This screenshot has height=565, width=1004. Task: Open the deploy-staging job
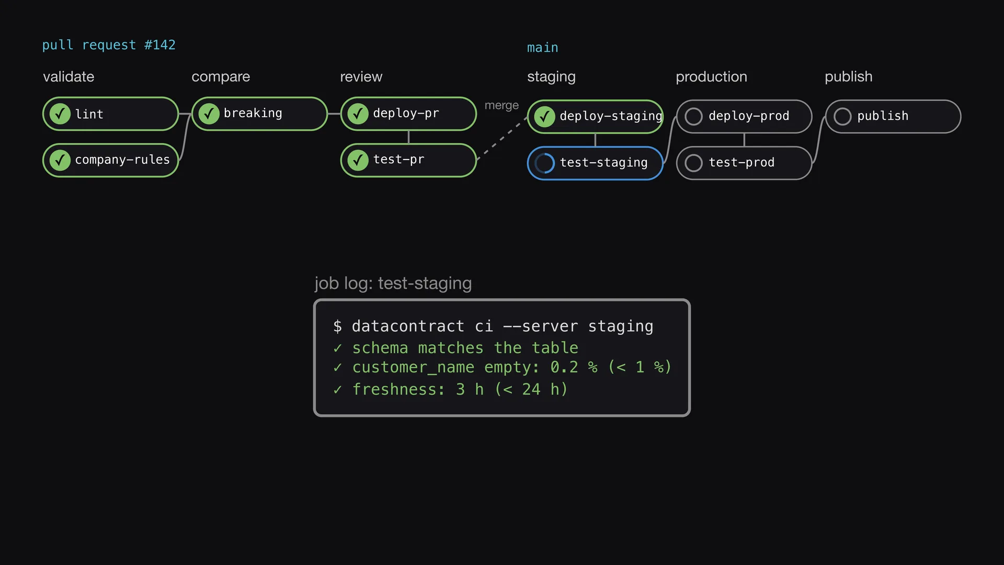pyautogui.click(x=595, y=117)
